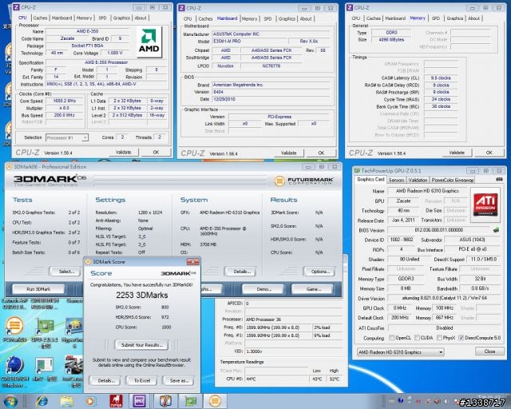Close the 3DMark Score dialog with red X
This screenshot has width=511, height=409.
pos(192,261)
